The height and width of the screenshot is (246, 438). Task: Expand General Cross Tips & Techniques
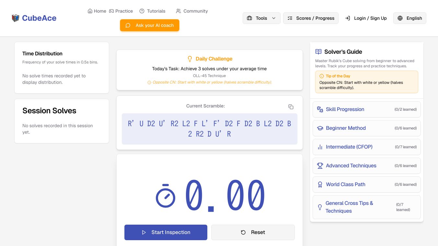tap(366, 207)
